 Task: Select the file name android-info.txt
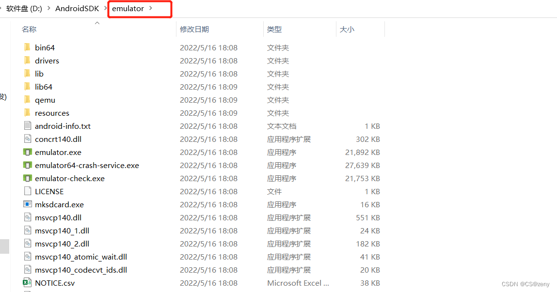tap(63, 126)
